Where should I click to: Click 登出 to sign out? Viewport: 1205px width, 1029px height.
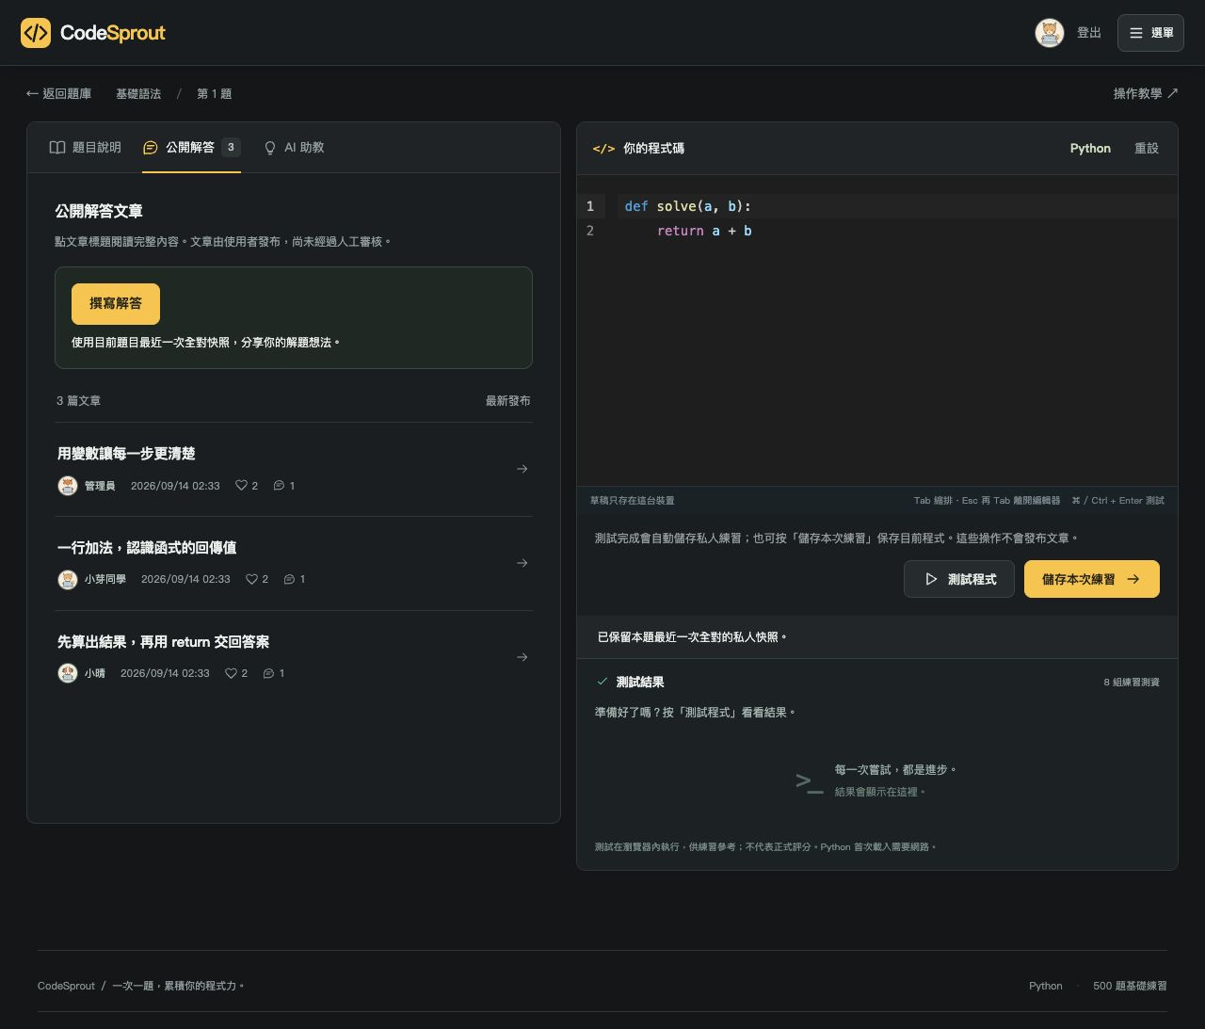tap(1089, 33)
